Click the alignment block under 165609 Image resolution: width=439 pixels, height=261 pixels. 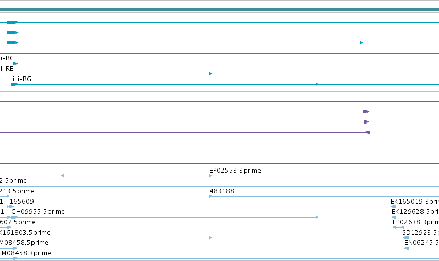(11, 207)
